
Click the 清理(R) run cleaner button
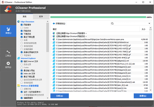coord(143,96)
